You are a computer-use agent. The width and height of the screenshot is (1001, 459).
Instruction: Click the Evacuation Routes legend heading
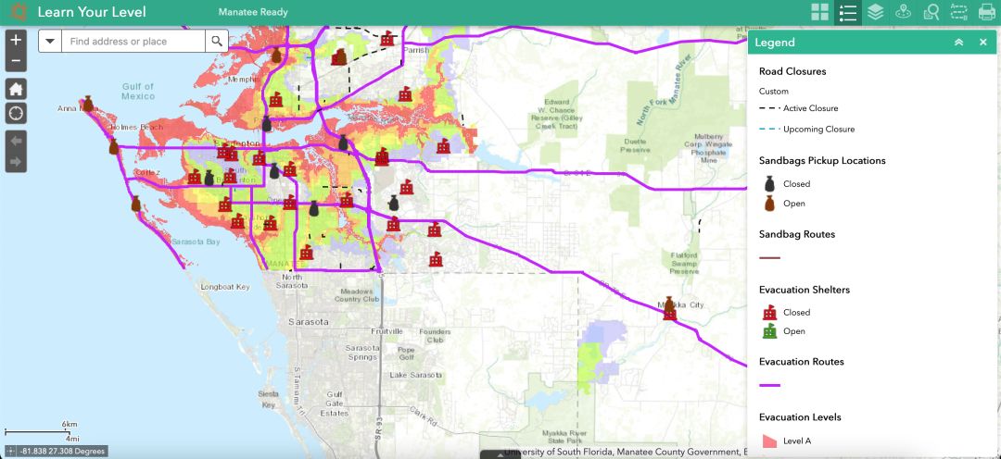pyautogui.click(x=801, y=362)
